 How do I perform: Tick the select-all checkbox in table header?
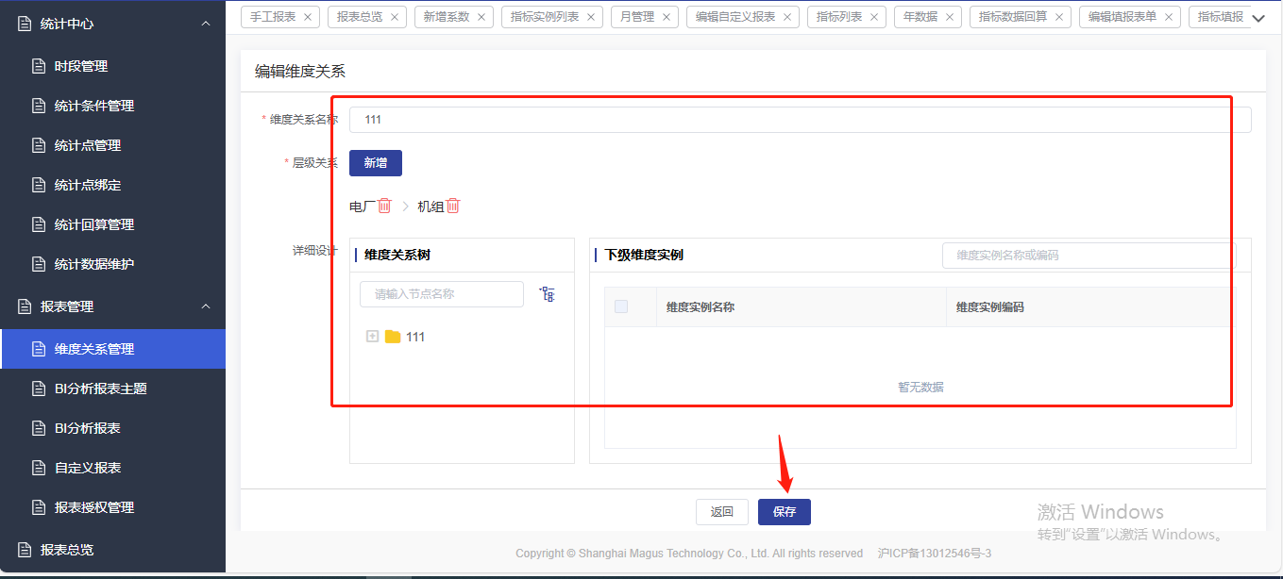[x=621, y=306]
